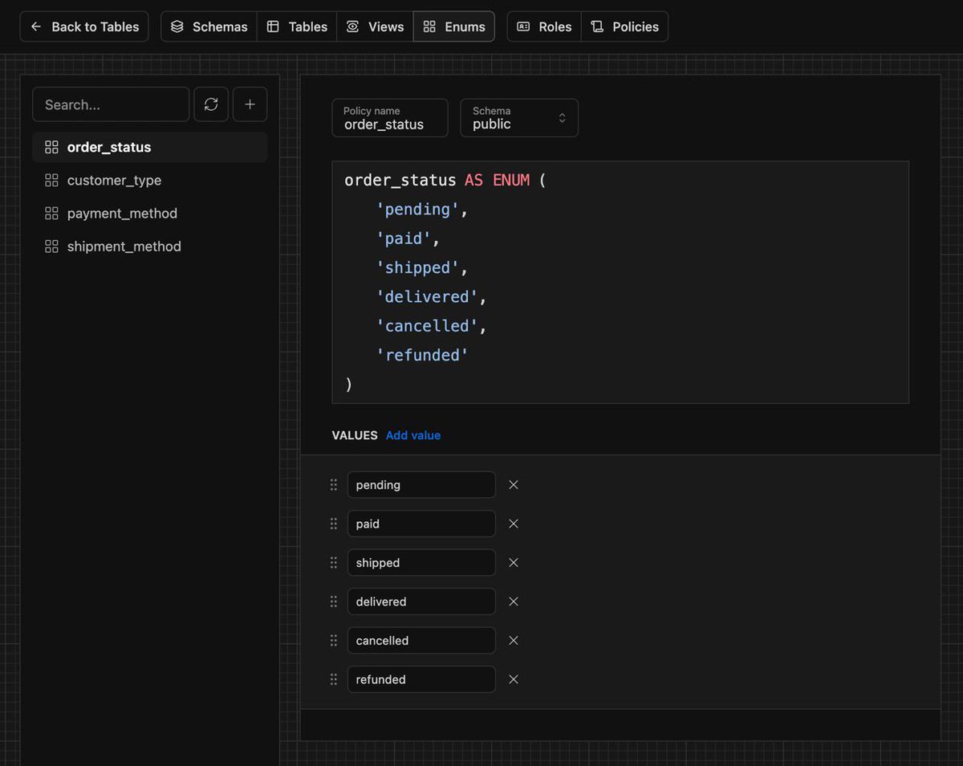
Task: Open the Roles tab
Action: [544, 26]
